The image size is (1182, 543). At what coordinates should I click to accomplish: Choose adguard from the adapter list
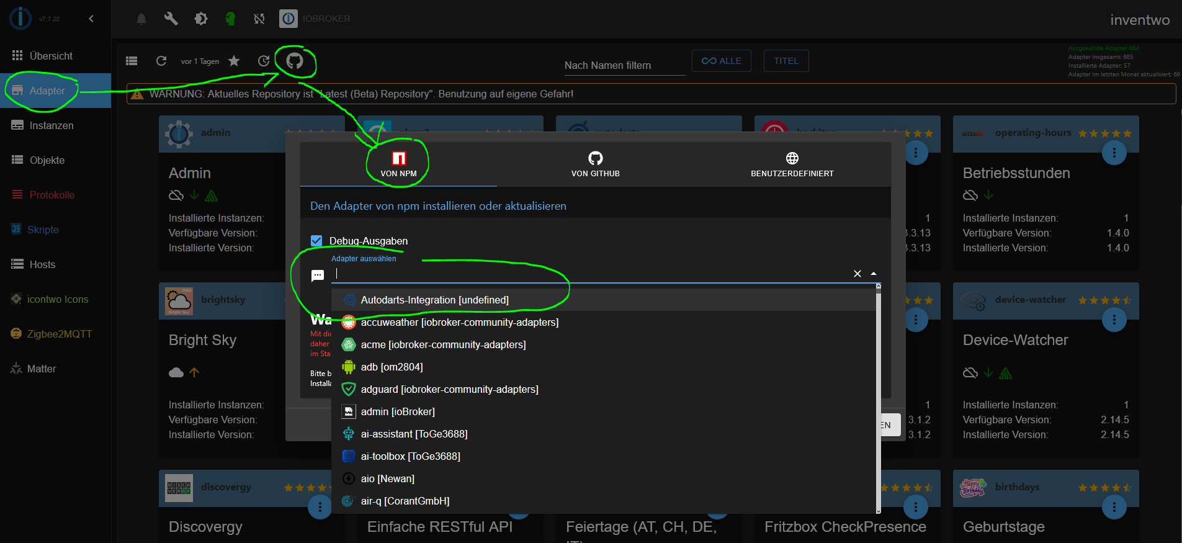point(603,389)
